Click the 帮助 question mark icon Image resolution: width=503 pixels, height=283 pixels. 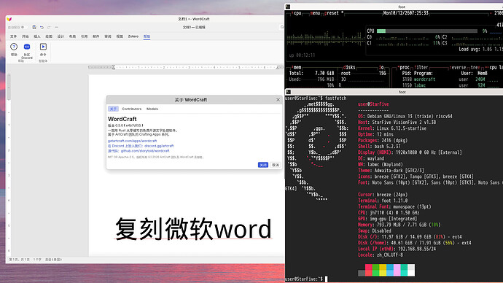(14, 47)
